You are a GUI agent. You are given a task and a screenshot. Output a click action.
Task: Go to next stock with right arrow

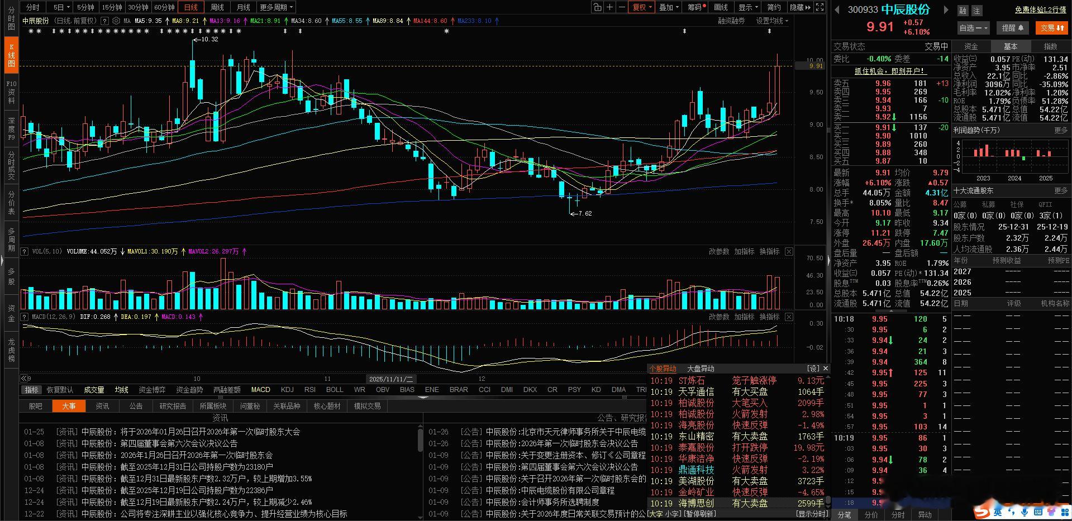(x=946, y=9)
